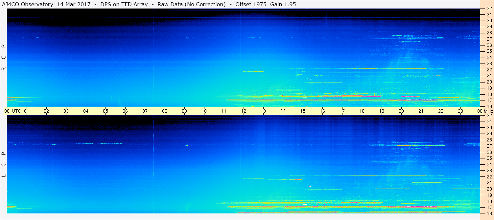Image resolution: width=494 pixels, height=220 pixels.
Task: Click the UTC label on the time axis
Action: [x=17, y=111]
